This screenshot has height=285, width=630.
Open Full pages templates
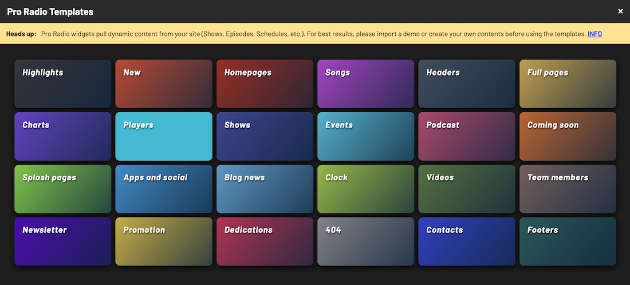point(568,84)
